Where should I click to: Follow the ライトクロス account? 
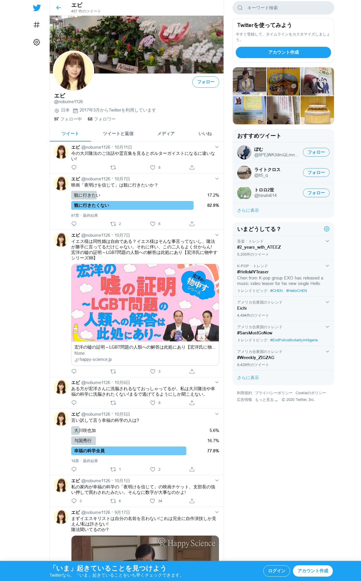click(316, 173)
